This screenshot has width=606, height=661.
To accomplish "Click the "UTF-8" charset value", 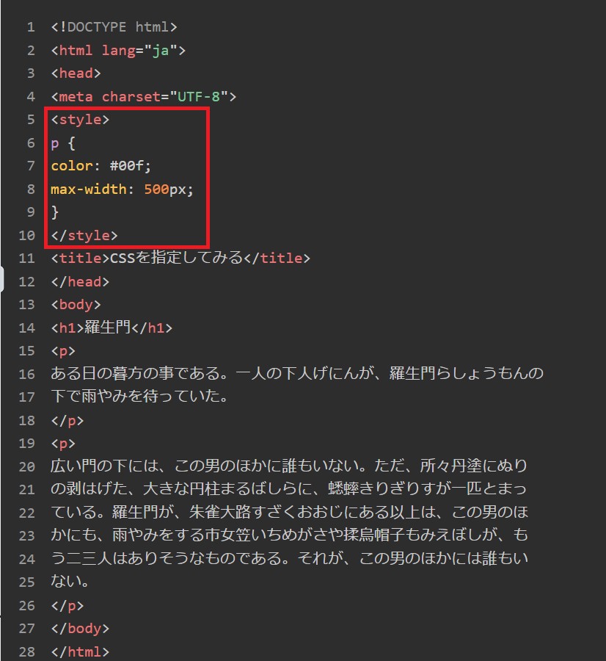I will (199, 96).
